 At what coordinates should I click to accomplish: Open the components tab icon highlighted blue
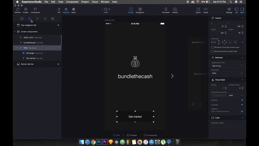30,19
